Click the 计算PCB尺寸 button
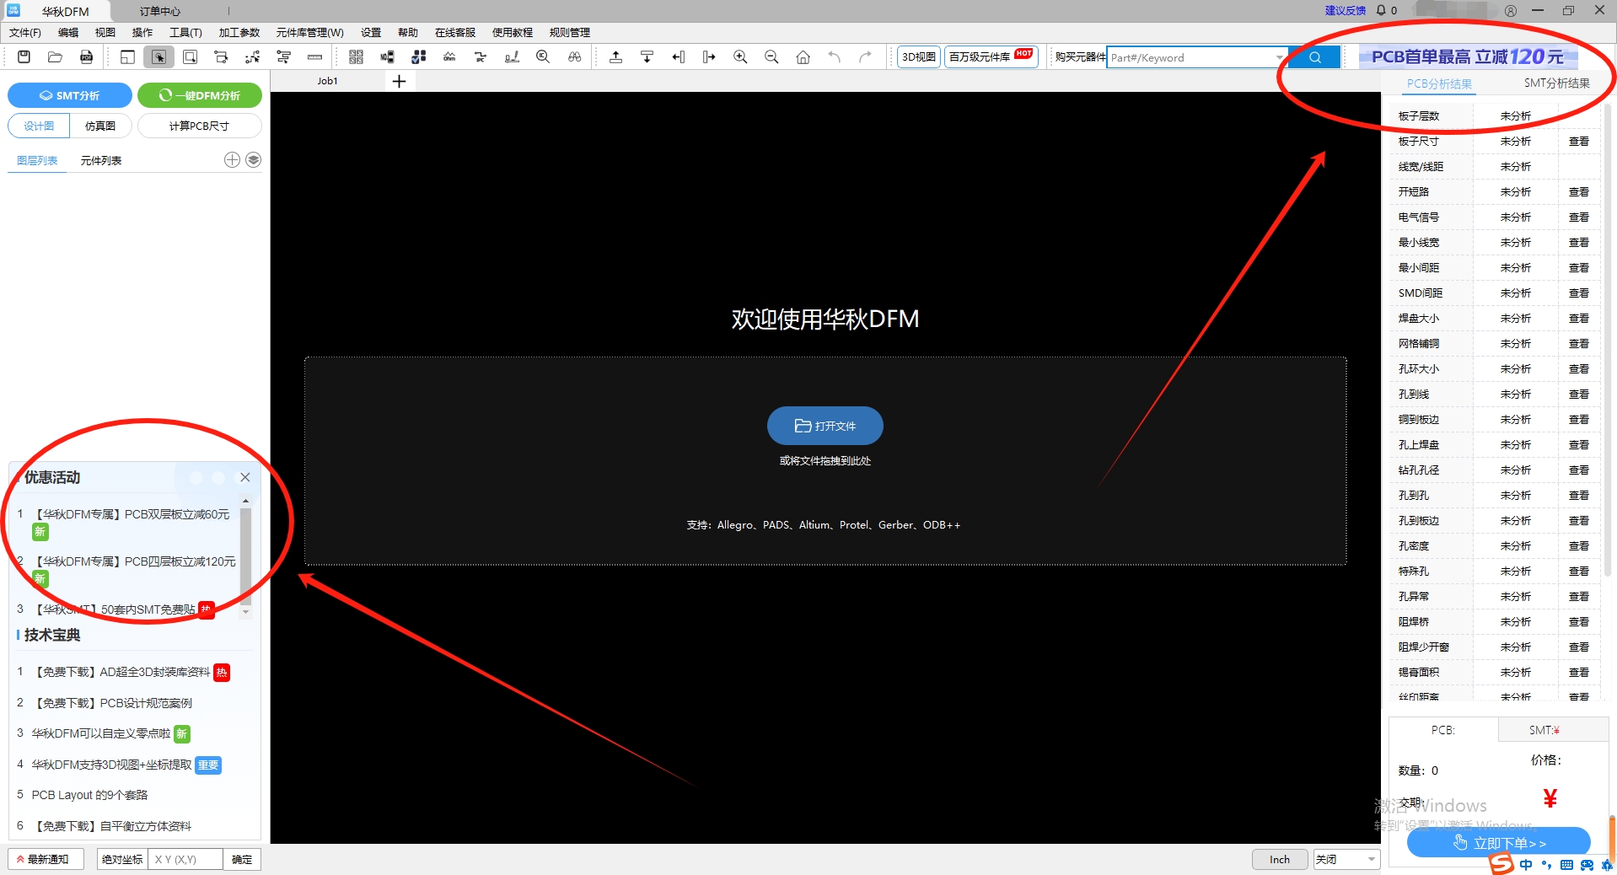This screenshot has height=875, width=1617. coord(200,126)
